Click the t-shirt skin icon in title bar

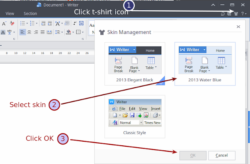pyautogui.click(x=236, y=14)
